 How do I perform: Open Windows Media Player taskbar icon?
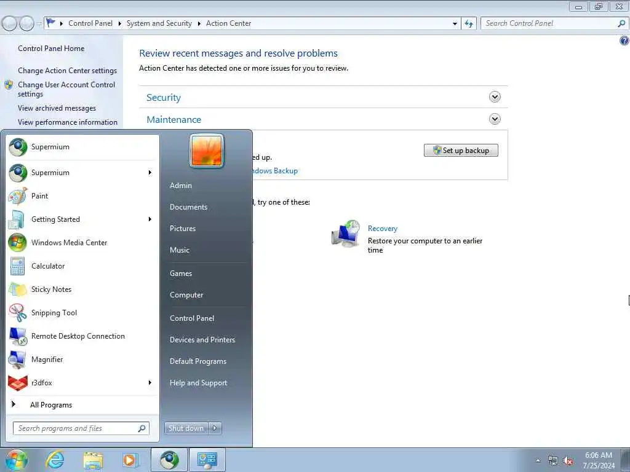(x=130, y=460)
